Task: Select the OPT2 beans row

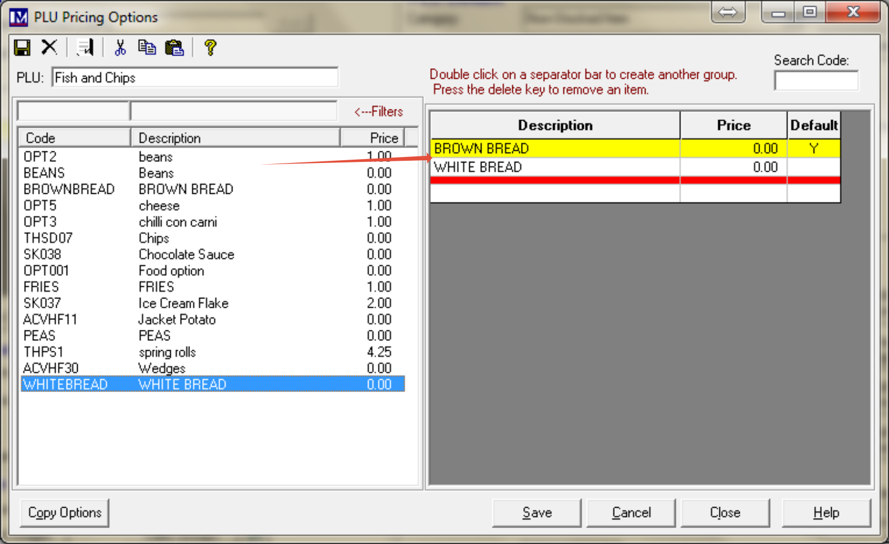Action: click(x=213, y=157)
